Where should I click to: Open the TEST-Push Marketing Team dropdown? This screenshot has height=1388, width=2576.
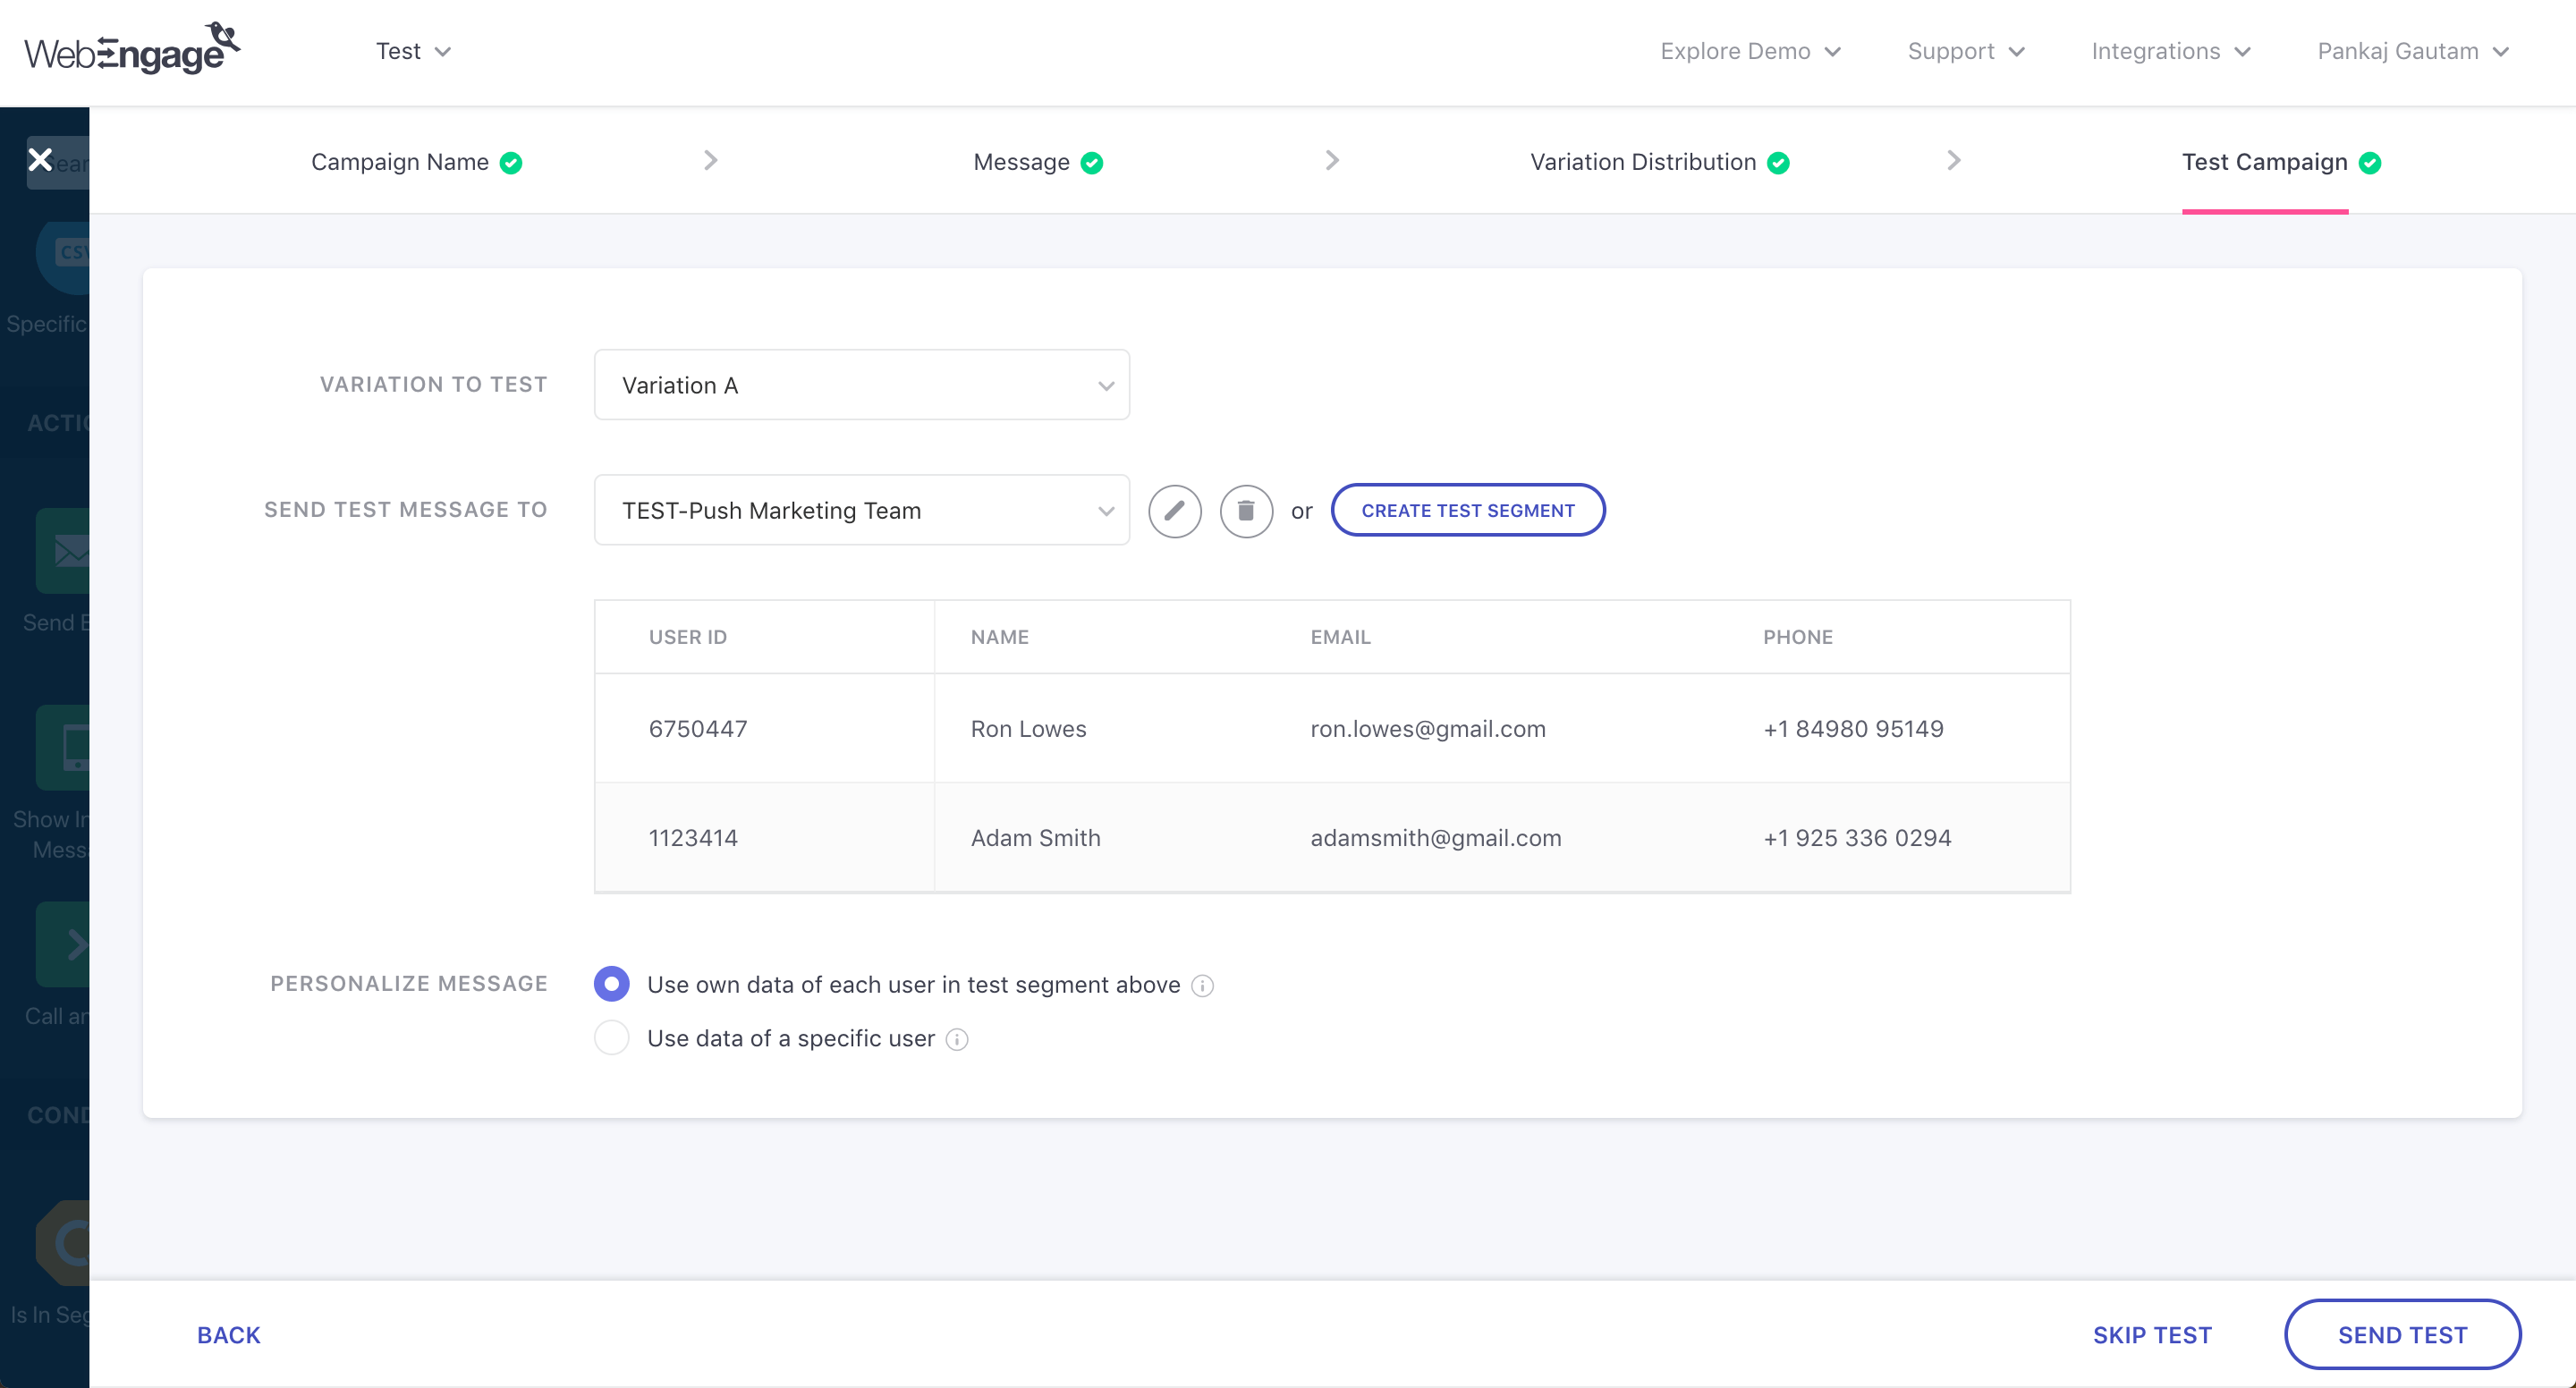tap(861, 510)
